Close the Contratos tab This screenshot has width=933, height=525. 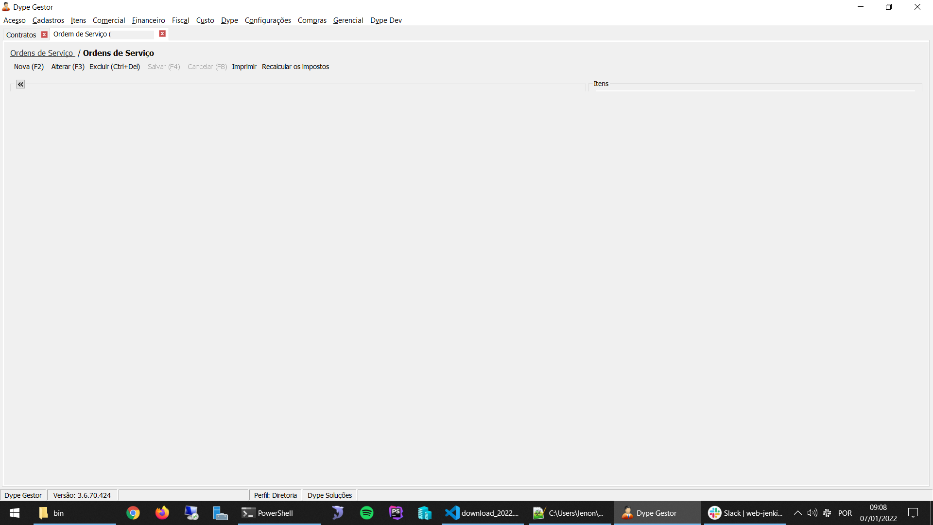(44, 35)
